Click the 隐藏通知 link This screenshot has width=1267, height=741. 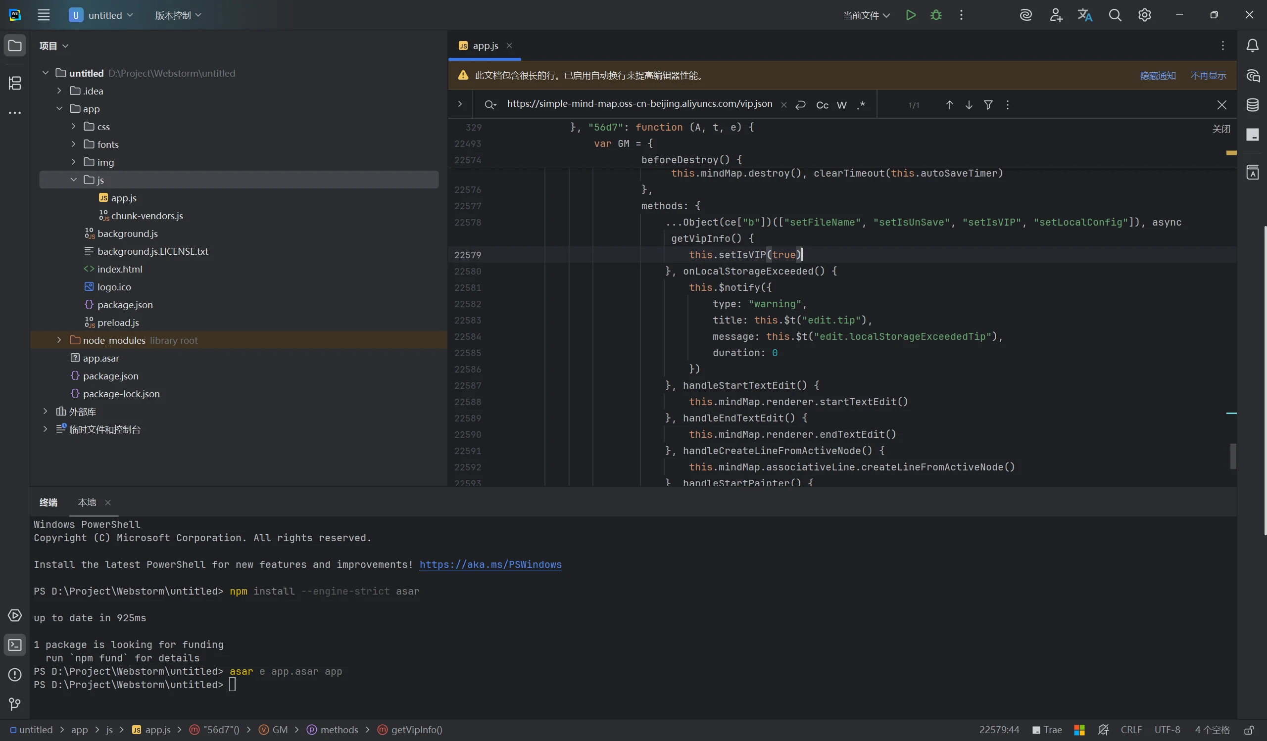(x=1158, y=75)
